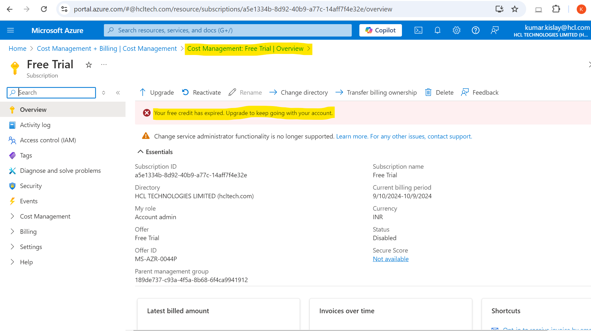Open portal settings gear
591x331 pixels.
click(x=457, y=30)
